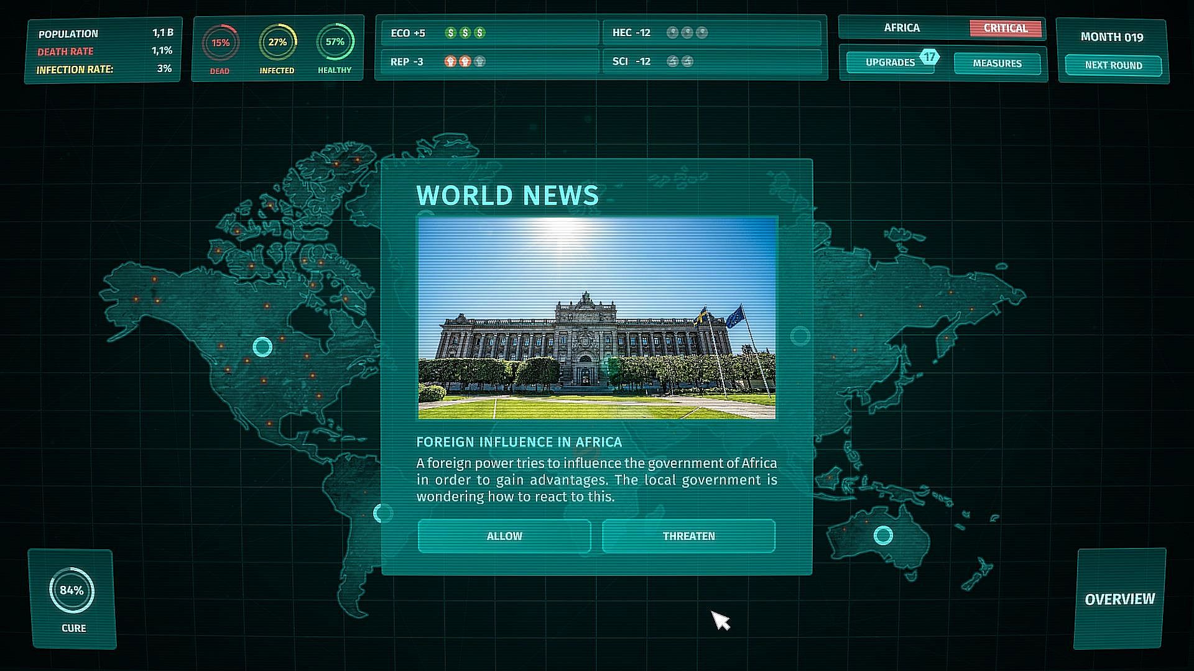This screenshot has height=671, width=1194.
Task: Choose ALLOW for foreign influence event
Action: point(504,536)
